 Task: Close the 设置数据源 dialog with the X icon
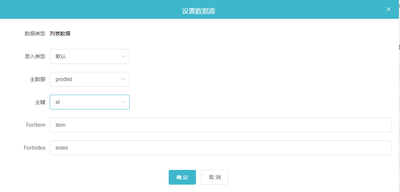pyautogui.click(x=389, y=9)
